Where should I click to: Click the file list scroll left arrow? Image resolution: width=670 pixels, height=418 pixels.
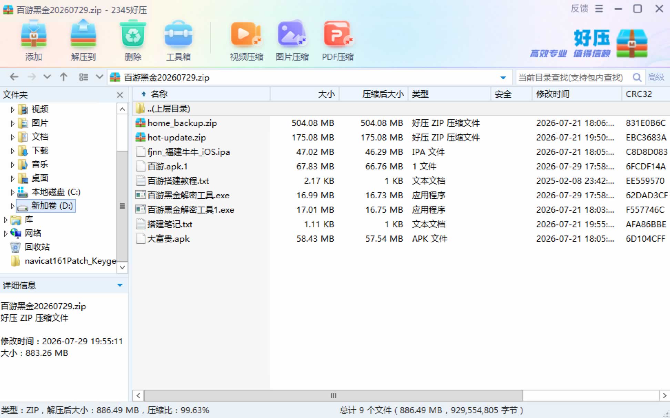[x=138, y=396]
